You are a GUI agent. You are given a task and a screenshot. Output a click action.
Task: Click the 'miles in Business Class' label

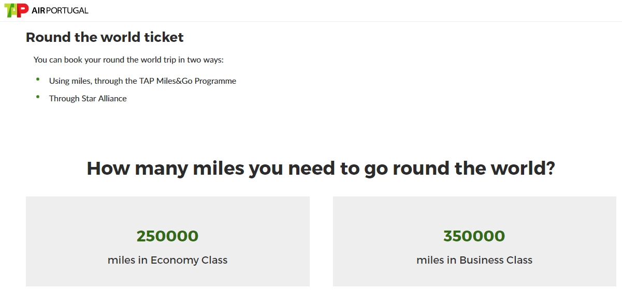(x=474, y=260)
